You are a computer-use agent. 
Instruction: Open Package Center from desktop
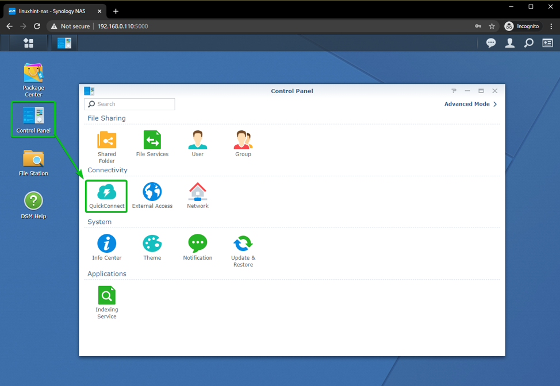33,79
